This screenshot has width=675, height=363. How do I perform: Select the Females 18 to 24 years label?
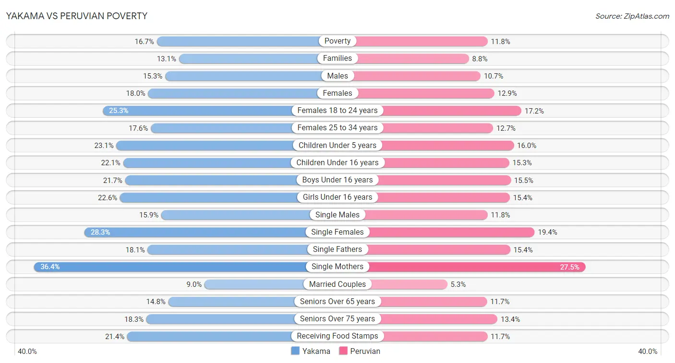337,111
